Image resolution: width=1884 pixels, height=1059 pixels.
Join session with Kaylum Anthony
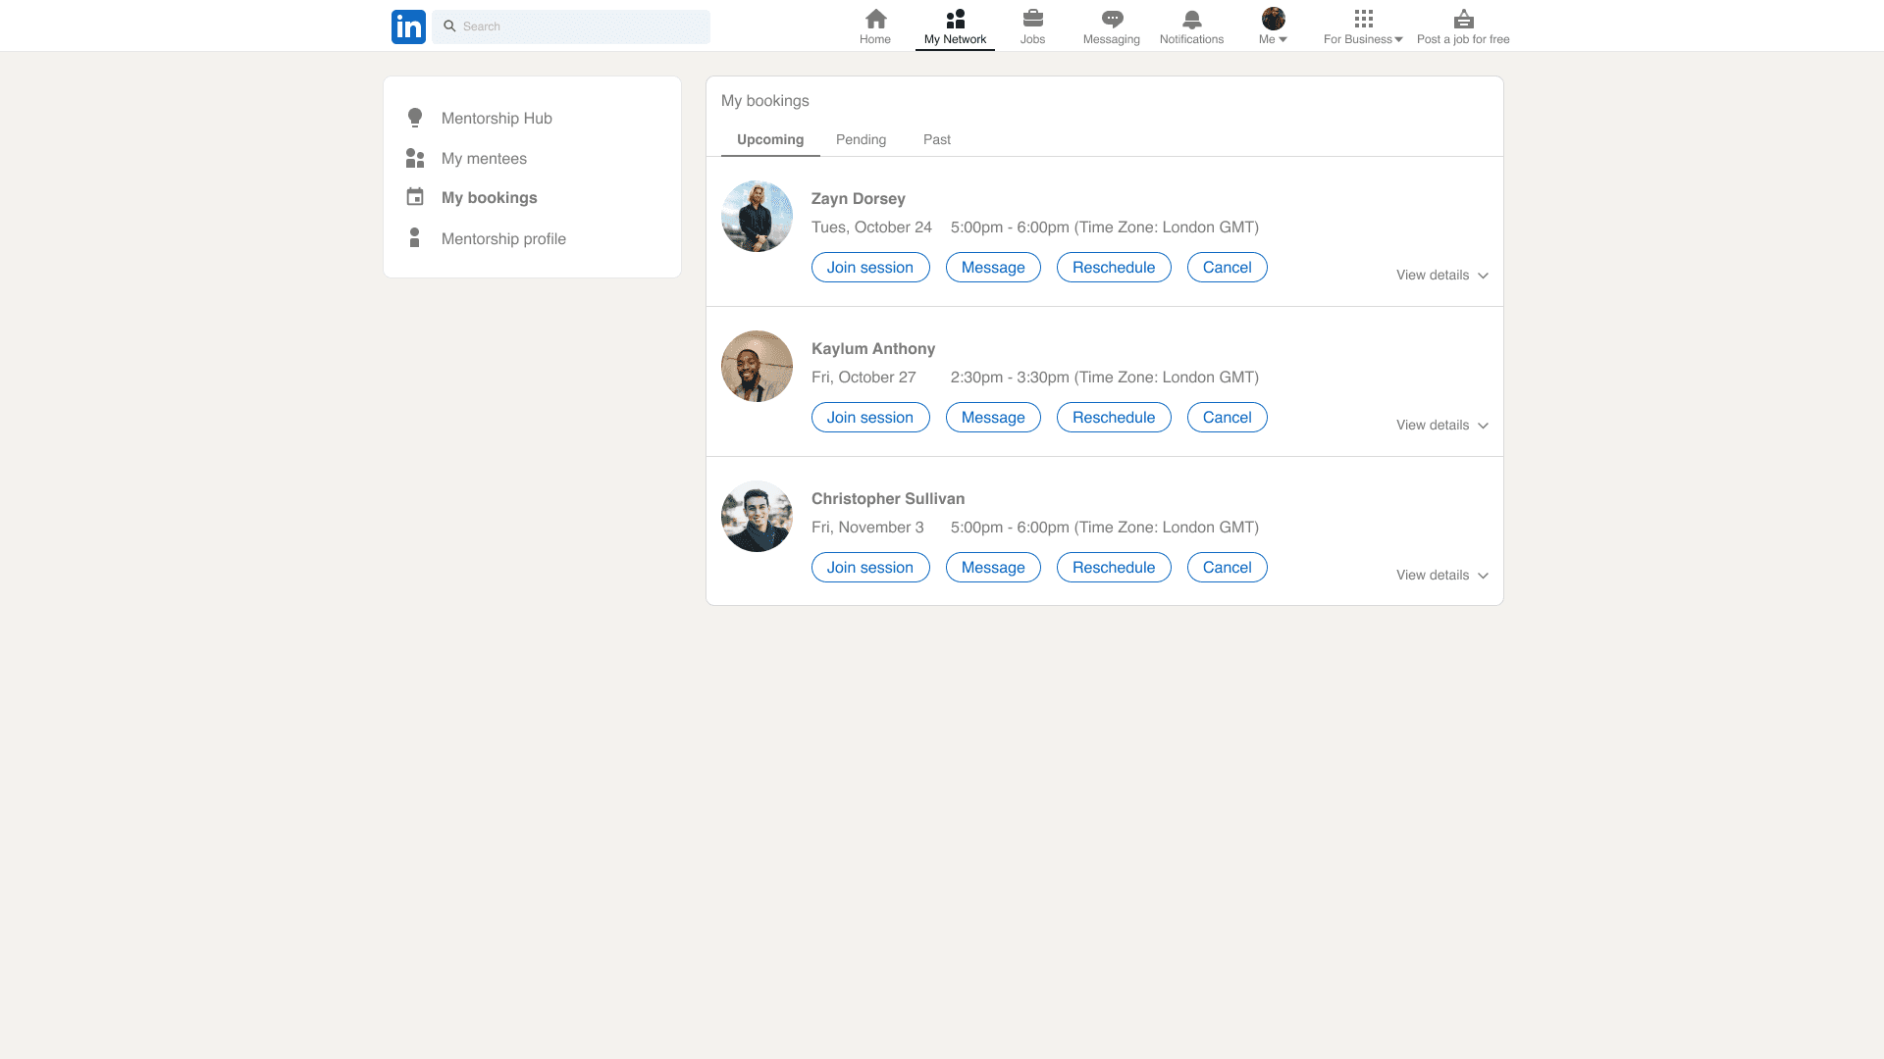pyautogui.click(x=869, y=417)
